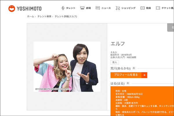Click the Yoshimoto smiley logo icon

[12, 8]
